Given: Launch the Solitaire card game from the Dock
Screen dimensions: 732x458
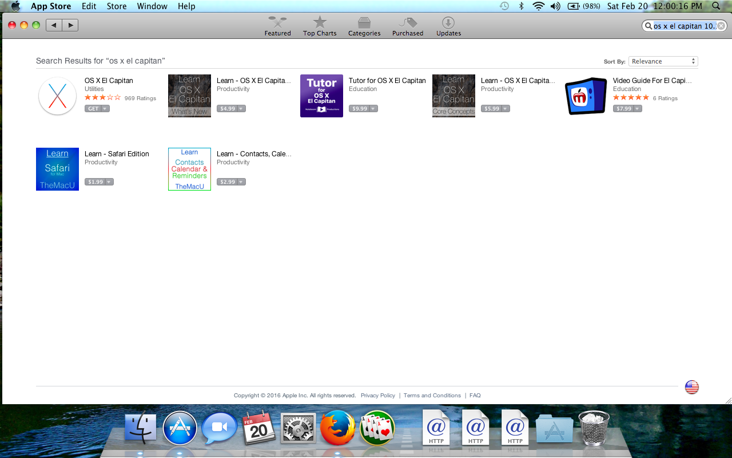Looking at the screenshot, I should click(377, 428).
